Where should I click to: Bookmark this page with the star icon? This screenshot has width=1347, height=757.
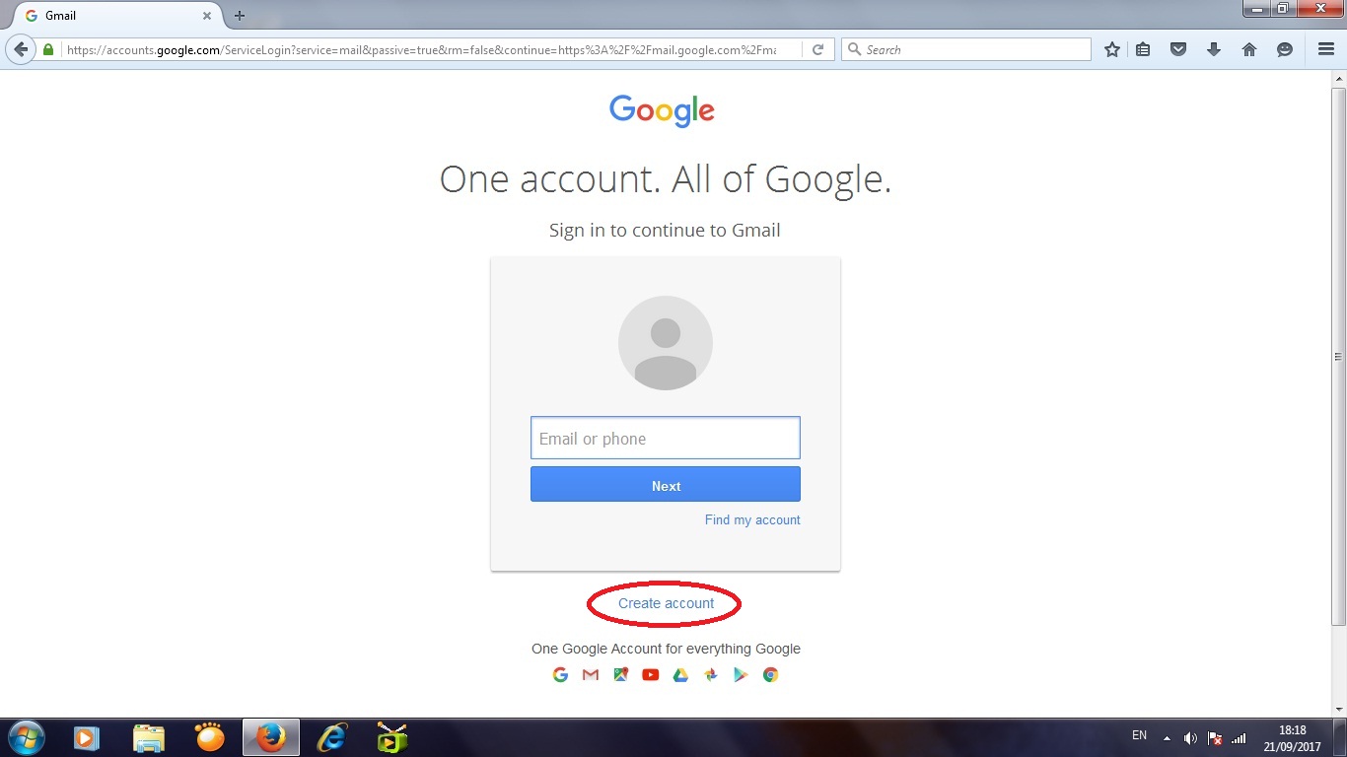pos(1112,49)
